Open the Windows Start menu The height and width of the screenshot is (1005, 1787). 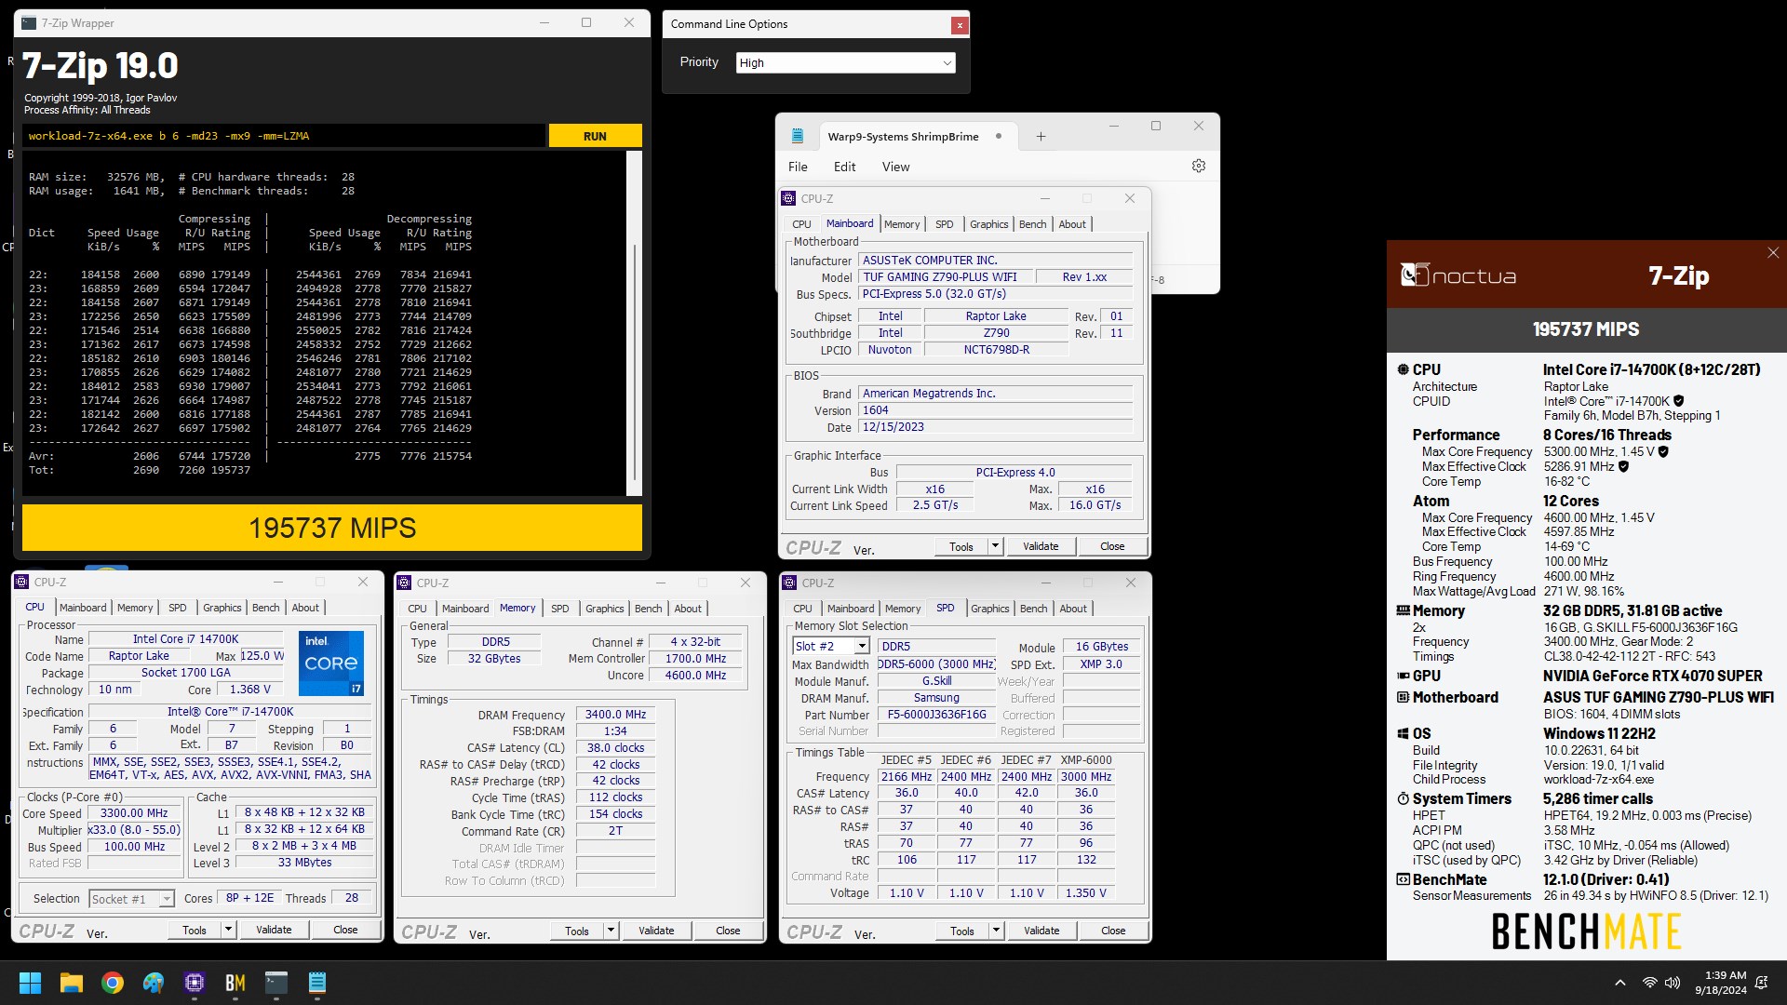coord(30,983)
